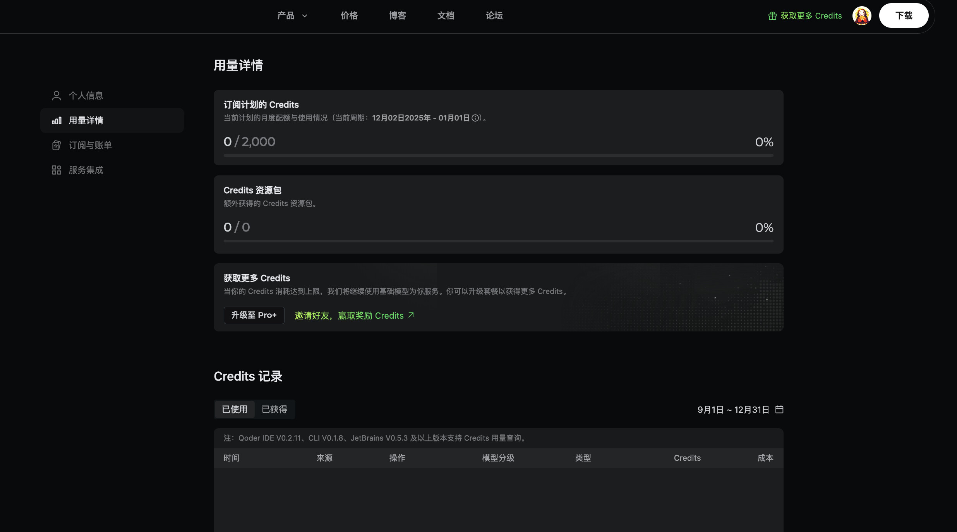This screenshot has height=532, width=957.
Task: Click the Credits column header
Action: click(x=687, y=458)
